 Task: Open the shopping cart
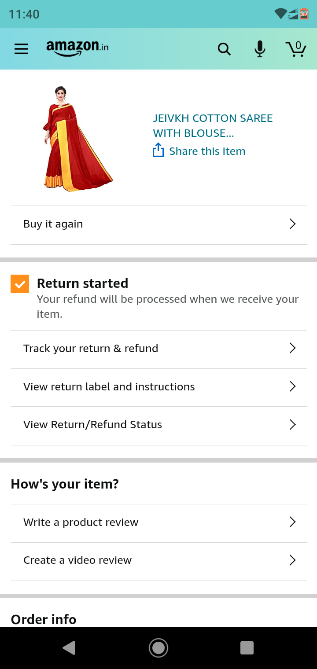pyautogui.click(x=296, y=49)
